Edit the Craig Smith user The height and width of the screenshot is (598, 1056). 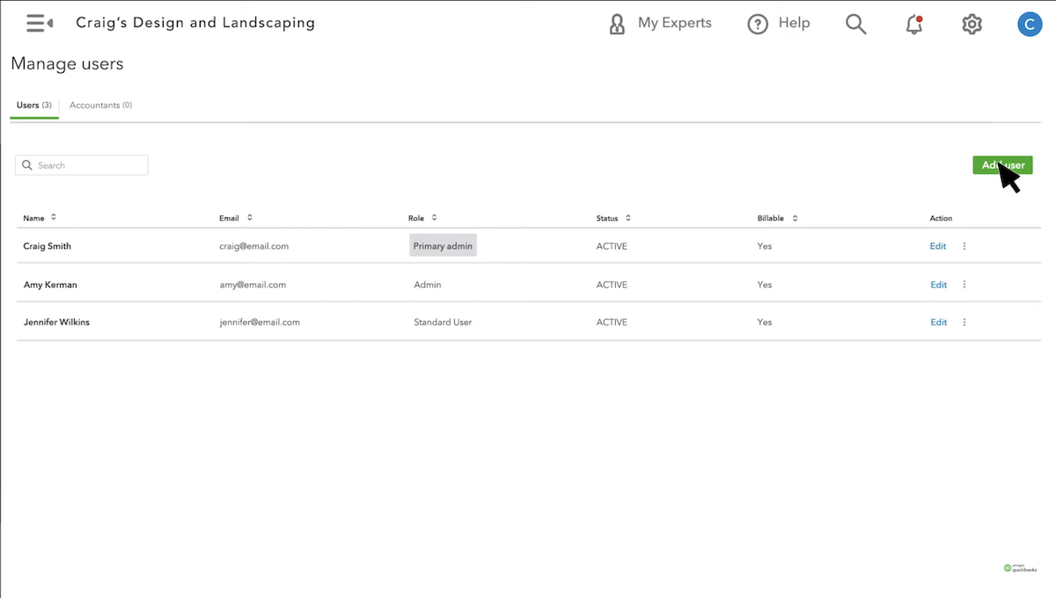tap(938, 246)
